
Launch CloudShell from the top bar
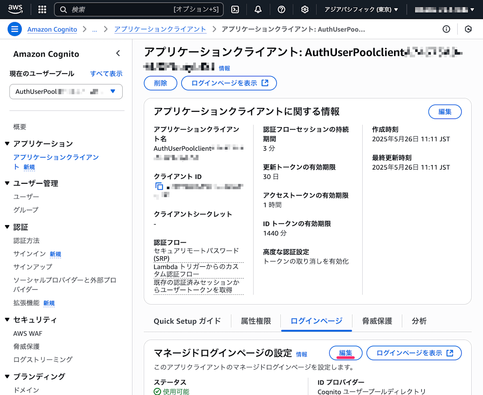[x=236, y=9]
